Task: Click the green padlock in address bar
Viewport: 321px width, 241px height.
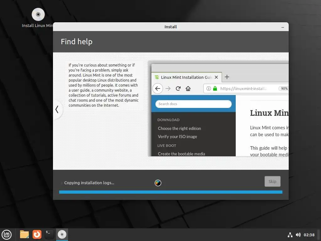Action: (x=215, y=88)
